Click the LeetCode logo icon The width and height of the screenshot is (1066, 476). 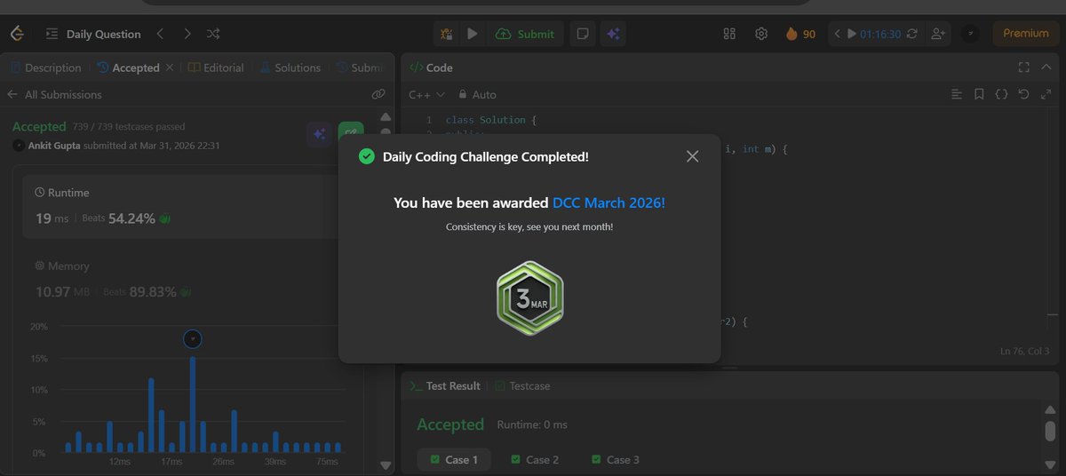click(16, 34)
